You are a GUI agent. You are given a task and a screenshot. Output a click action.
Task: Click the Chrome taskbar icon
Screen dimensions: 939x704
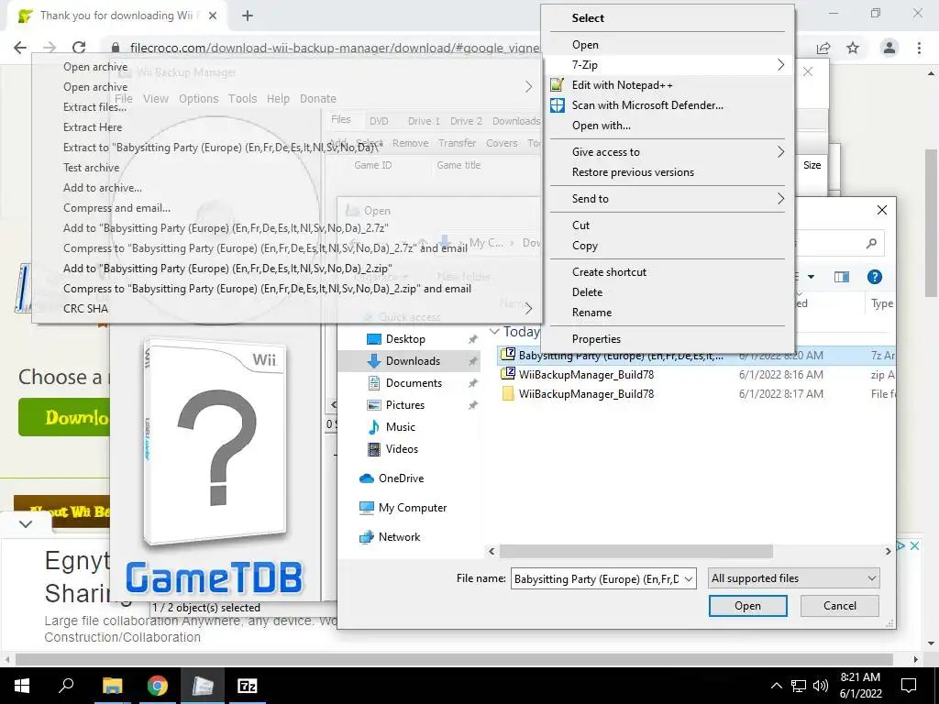158,686
